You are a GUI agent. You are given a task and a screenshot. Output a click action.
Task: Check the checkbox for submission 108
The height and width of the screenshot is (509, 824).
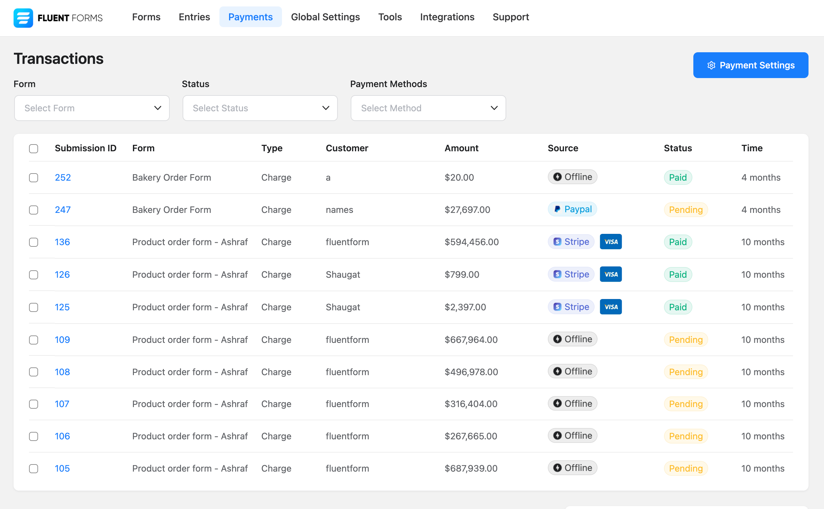[33, 372]
